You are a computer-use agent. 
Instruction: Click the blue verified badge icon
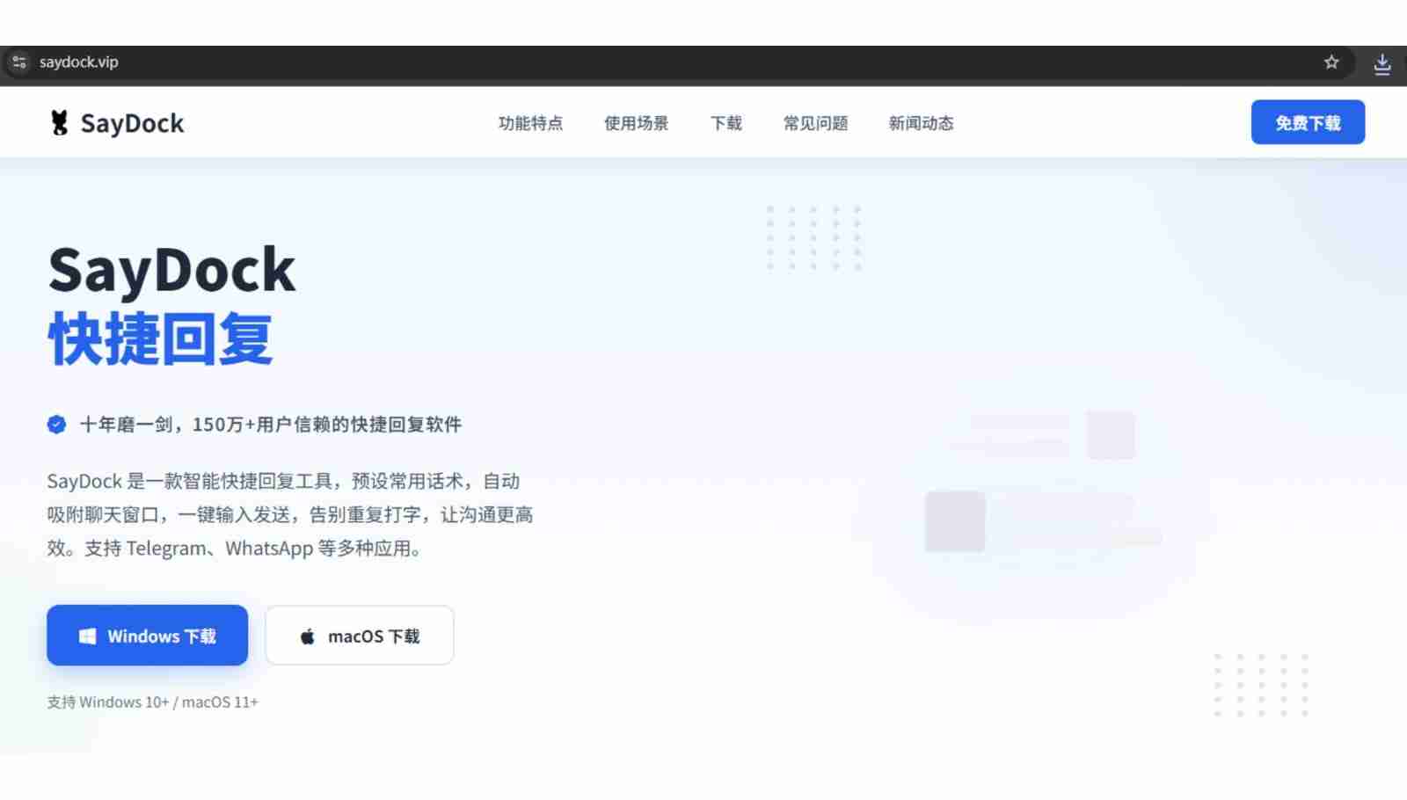coord(56,425)
